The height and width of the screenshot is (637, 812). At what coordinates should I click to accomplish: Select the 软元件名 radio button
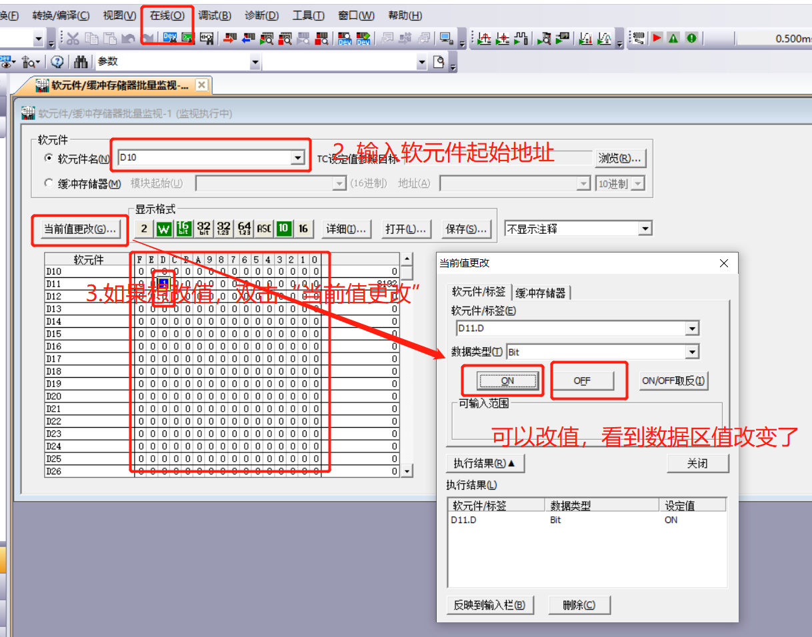click(49, 159)
